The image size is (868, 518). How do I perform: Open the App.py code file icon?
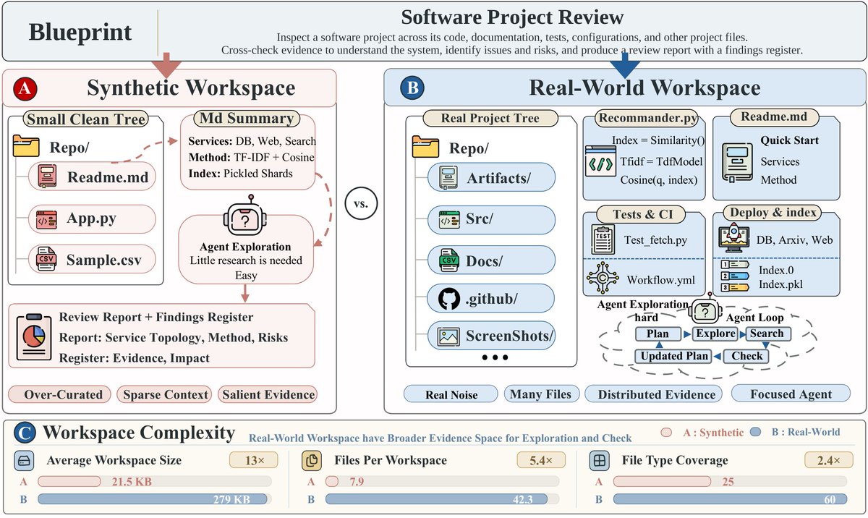(x=48, y=219)
